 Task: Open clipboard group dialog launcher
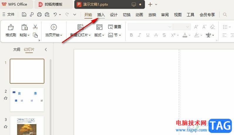(x=39, y=40)
